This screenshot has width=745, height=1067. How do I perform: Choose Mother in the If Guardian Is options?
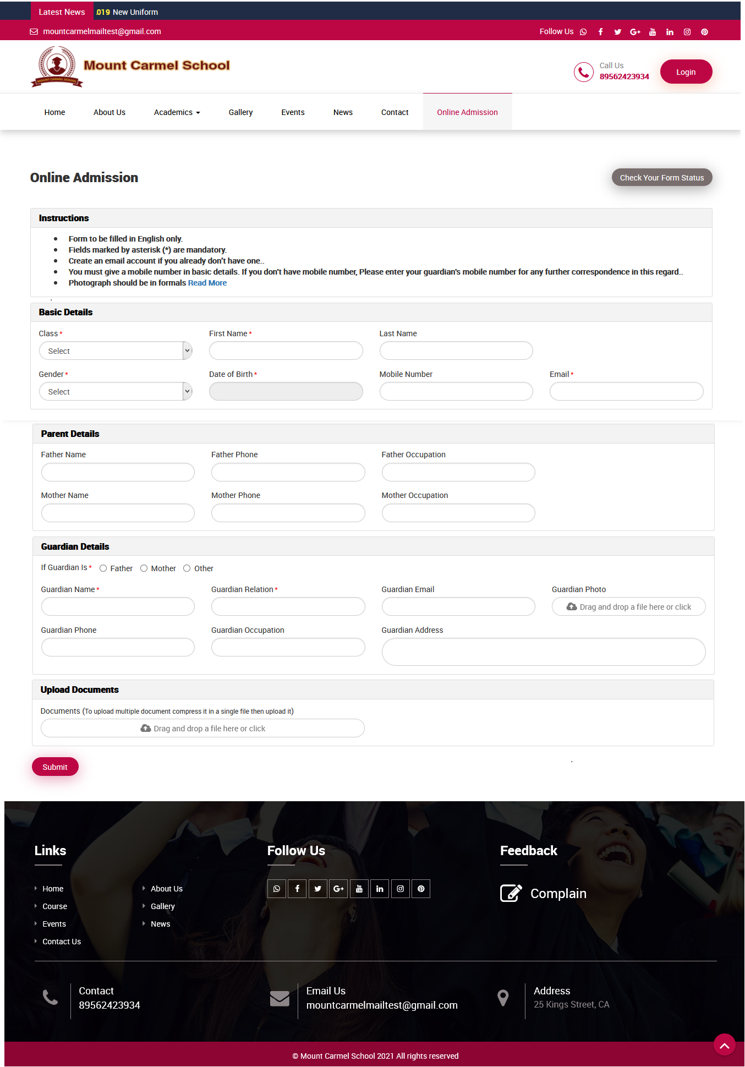tap(144, 568)
